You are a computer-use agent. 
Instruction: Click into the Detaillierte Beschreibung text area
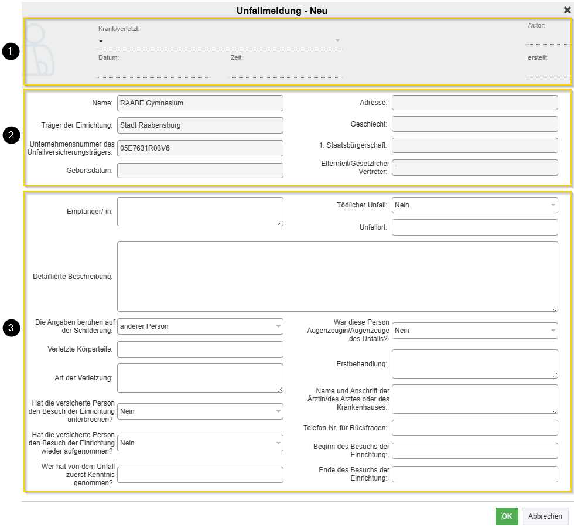pyautogui.click(x=337, y=276)
